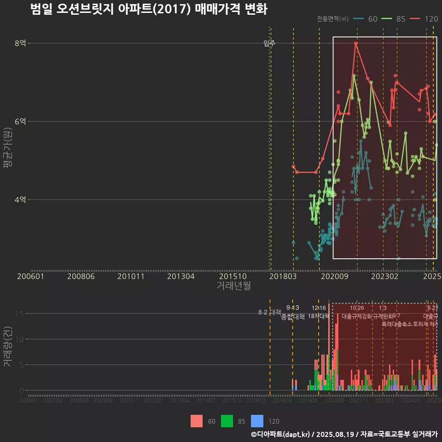Click 201803 on the volume chart x-axis
This screenshot has width=442, height=442.
(282, 400)
